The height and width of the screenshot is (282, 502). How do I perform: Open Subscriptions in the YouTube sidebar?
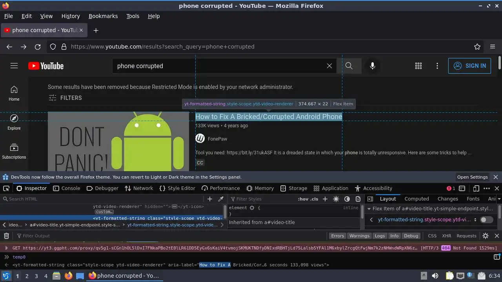tap(14, 151)
